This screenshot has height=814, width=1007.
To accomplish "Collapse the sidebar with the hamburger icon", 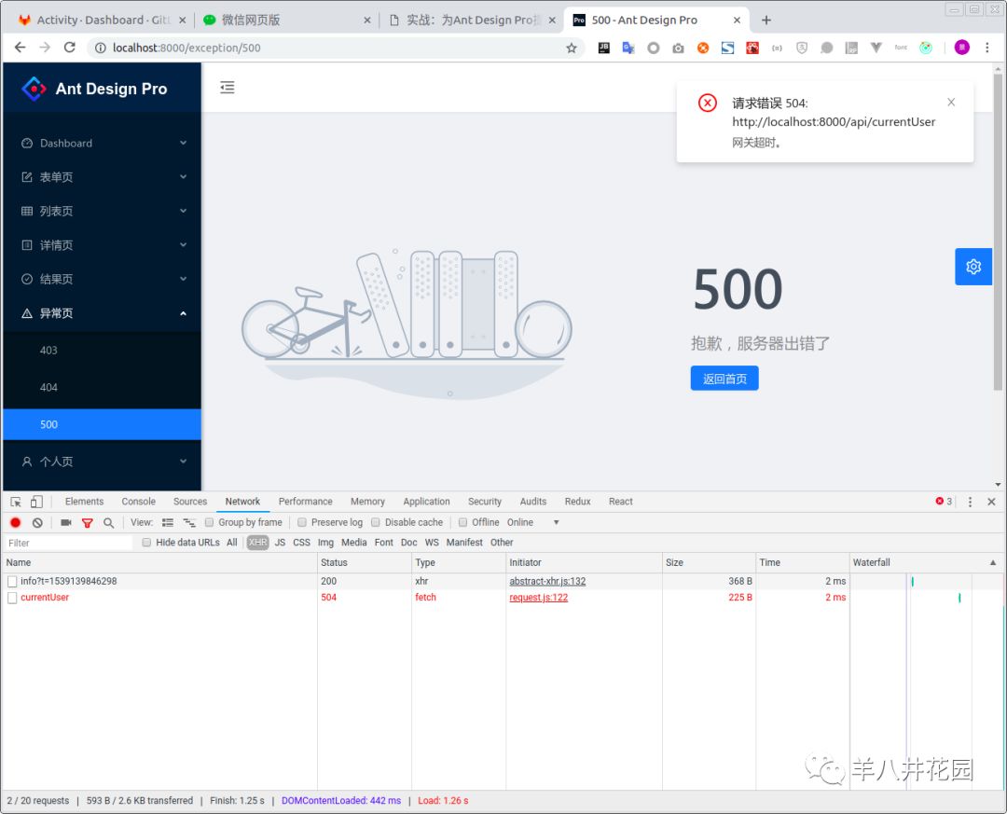I will click(228, 87).
